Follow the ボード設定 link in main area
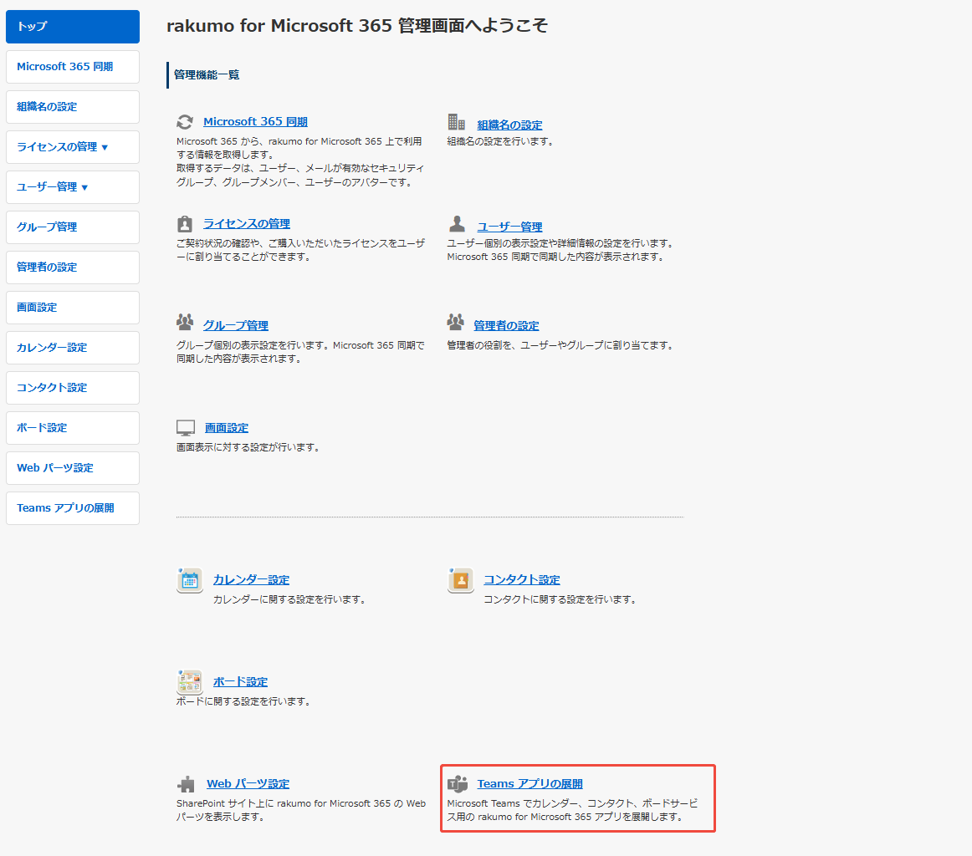This screenshot has width=972, height=856. [x=241, y=682]
